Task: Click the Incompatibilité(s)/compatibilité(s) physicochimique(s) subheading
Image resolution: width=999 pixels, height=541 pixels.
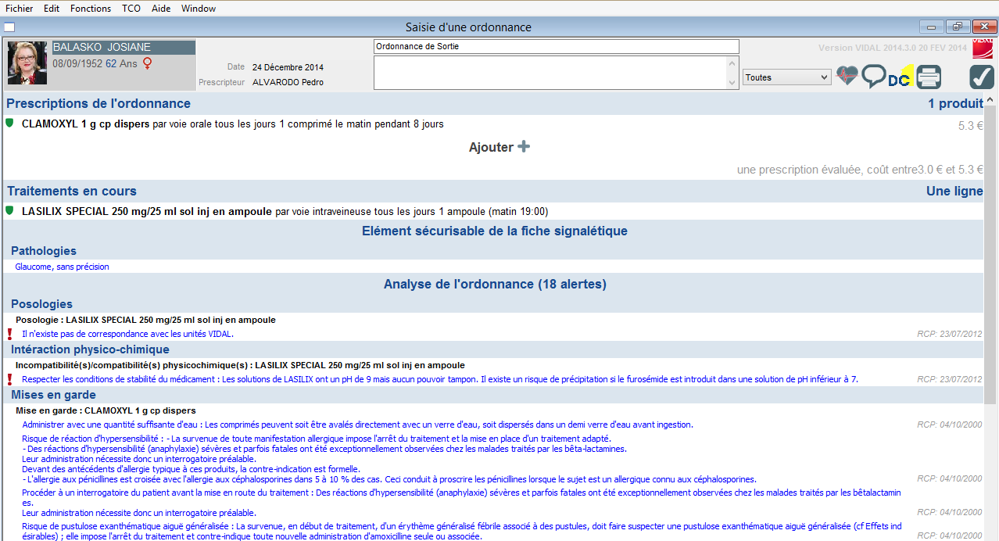Action: coord(240,365)
